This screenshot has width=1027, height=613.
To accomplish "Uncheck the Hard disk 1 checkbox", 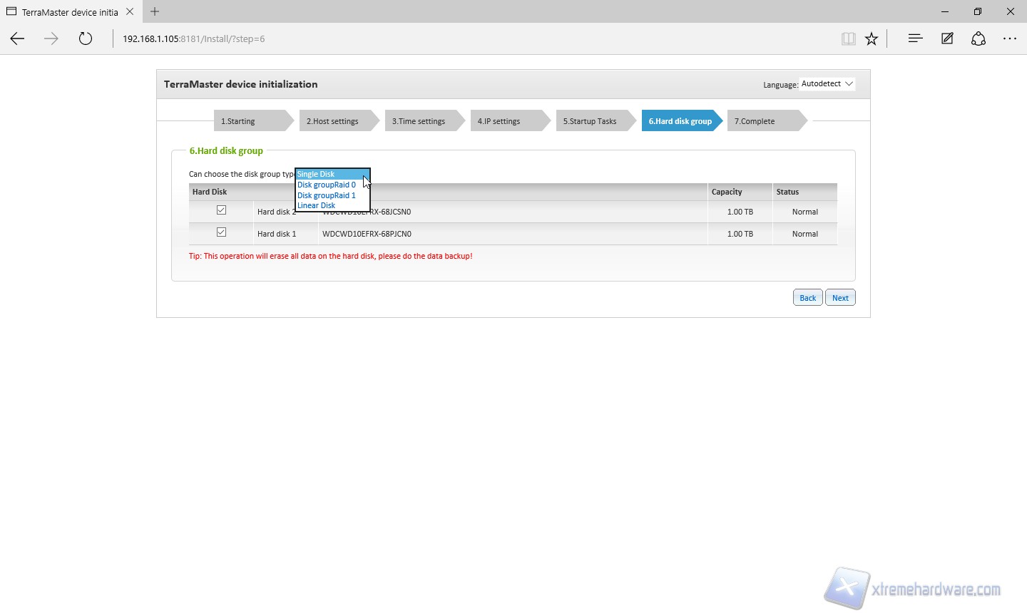I will point(221,232).
